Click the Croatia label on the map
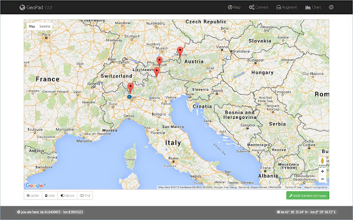 202,106
